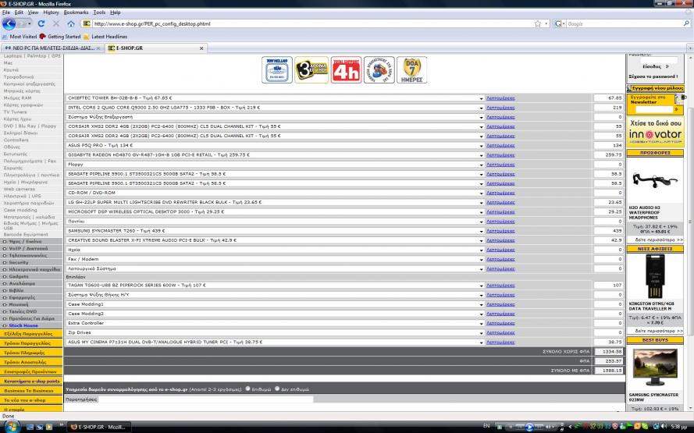Image resolution: width=694 pixels, height=433 pixels.
Task: Open the Gigabyte Radeon HD4870 dropdown
Action: [x=275, y=154]
